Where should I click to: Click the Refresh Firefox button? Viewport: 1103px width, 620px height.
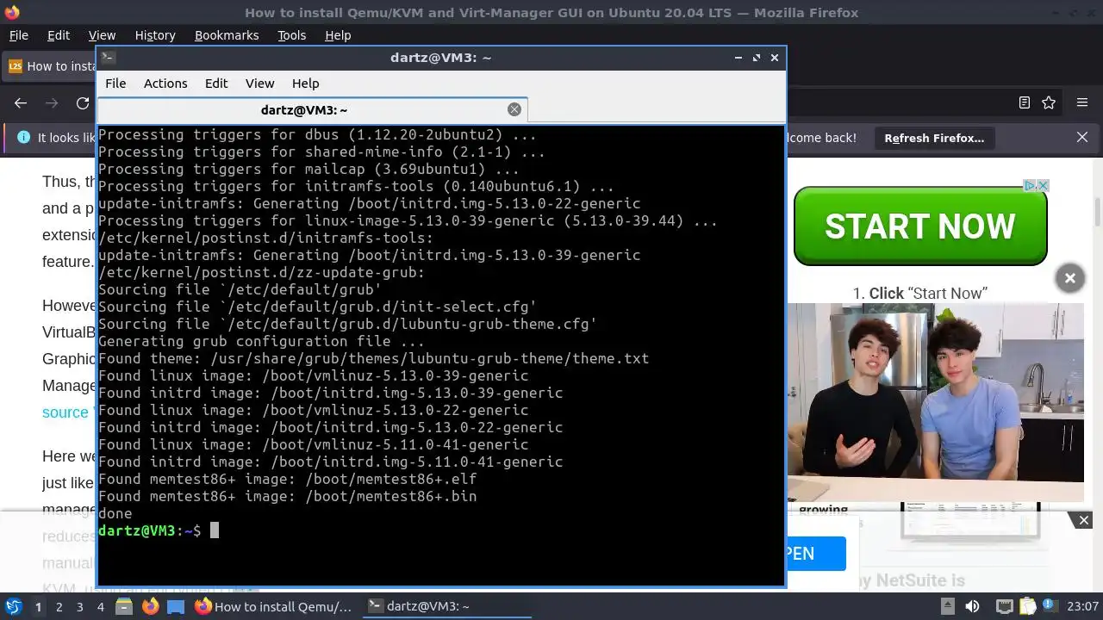tap(934, 138)
